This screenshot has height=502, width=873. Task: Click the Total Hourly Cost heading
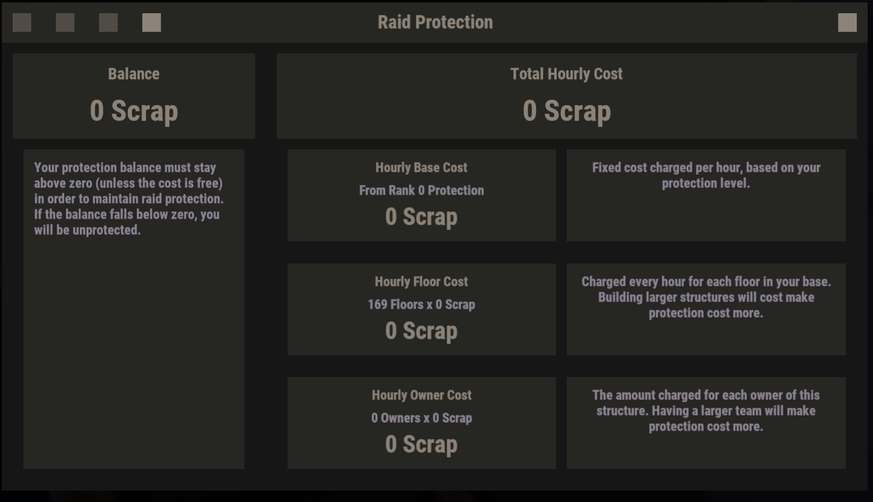(566, 74)
